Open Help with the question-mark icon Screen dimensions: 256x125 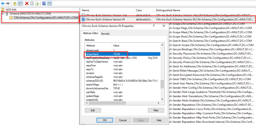pyautogui.click(x=44, y=4)
